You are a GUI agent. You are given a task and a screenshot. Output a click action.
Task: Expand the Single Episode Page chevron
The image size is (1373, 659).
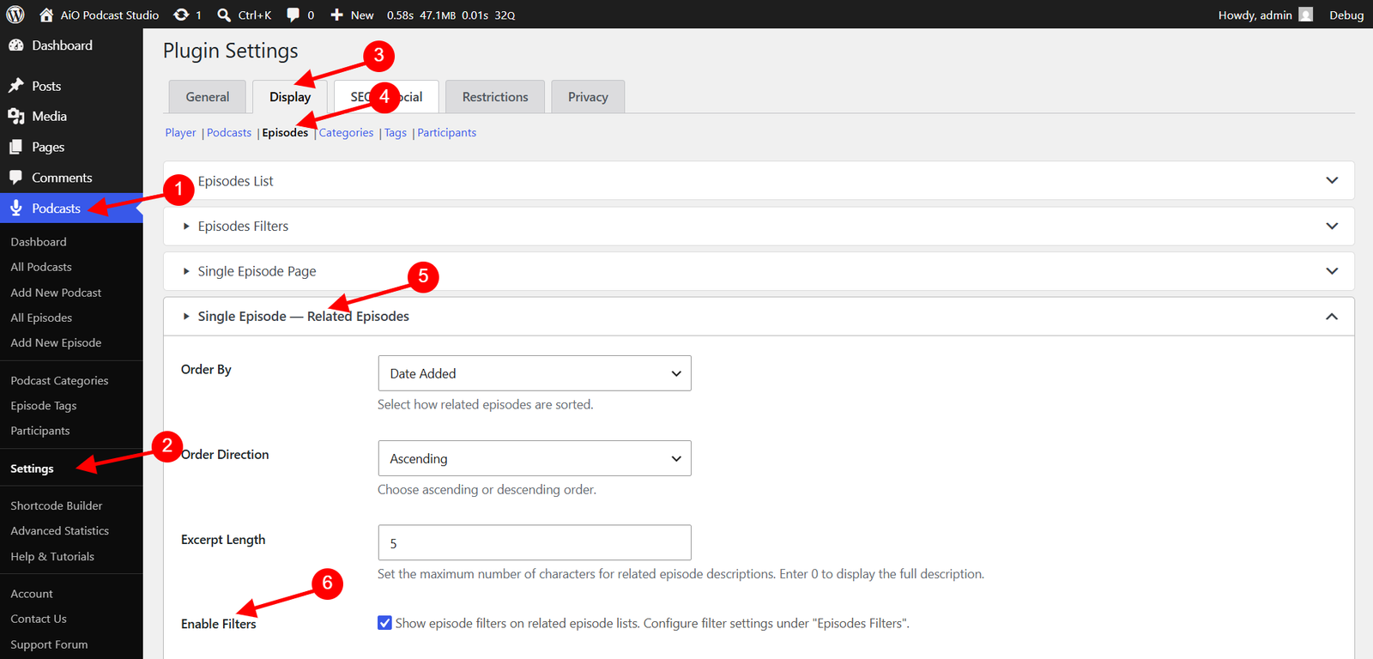click(1332, 271)
